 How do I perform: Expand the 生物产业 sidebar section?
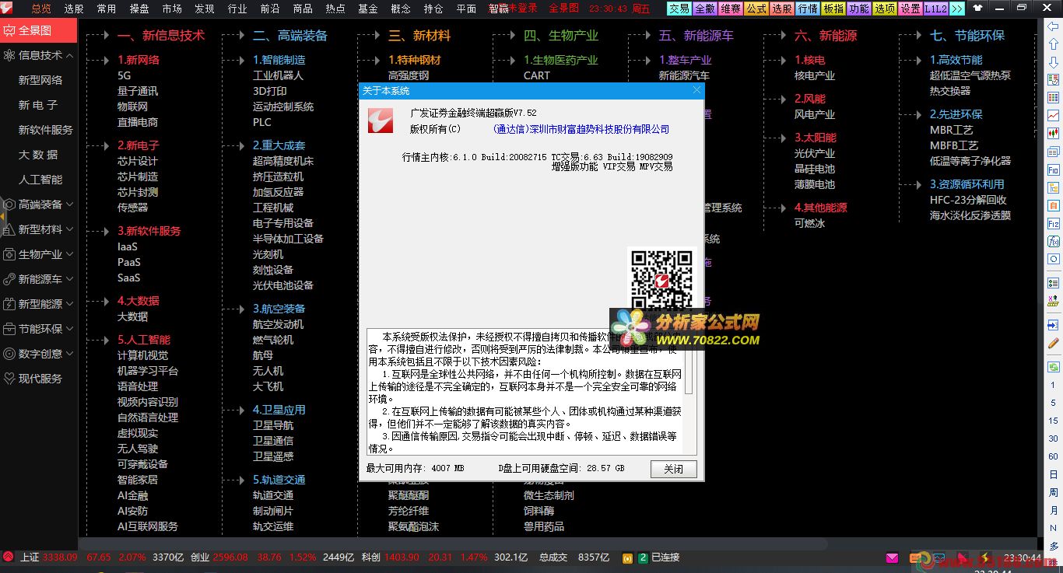(x=70, y=254)
